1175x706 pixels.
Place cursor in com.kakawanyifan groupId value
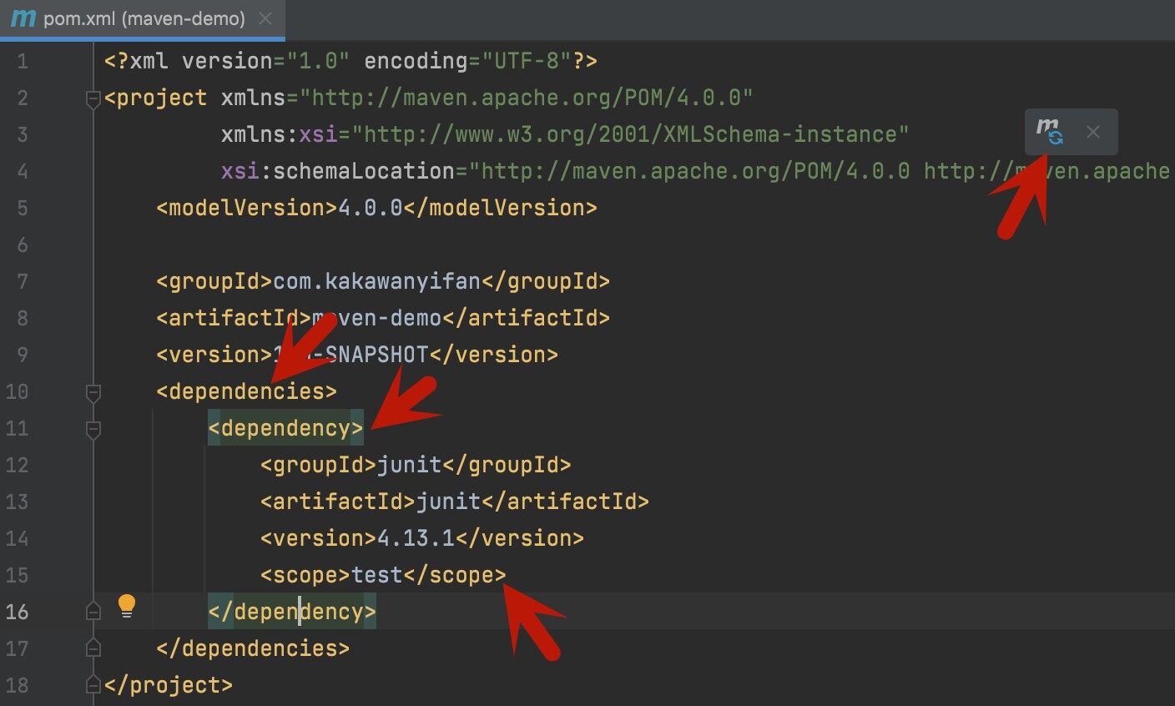[376, 281]
